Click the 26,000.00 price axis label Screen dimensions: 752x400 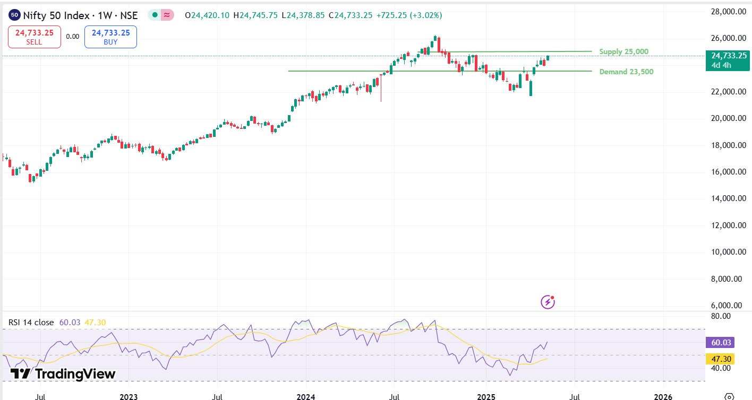[729, 38]
